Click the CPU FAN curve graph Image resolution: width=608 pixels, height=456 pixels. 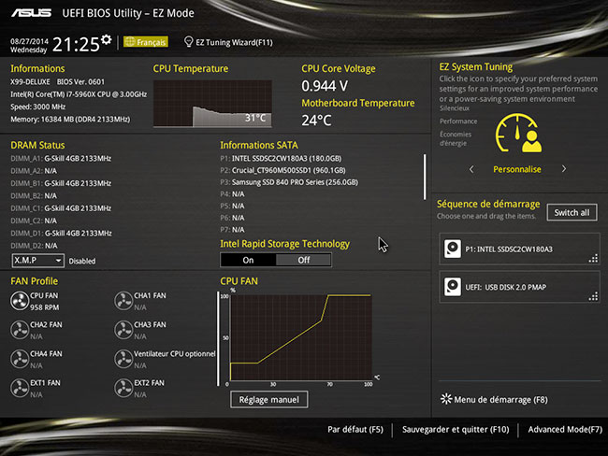(299, 338)
